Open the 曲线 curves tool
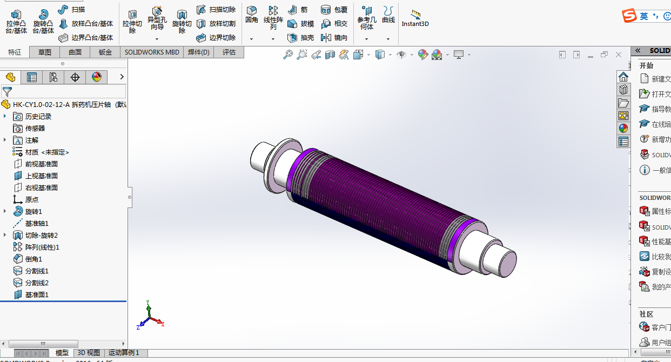 click(x=388, y=15)
